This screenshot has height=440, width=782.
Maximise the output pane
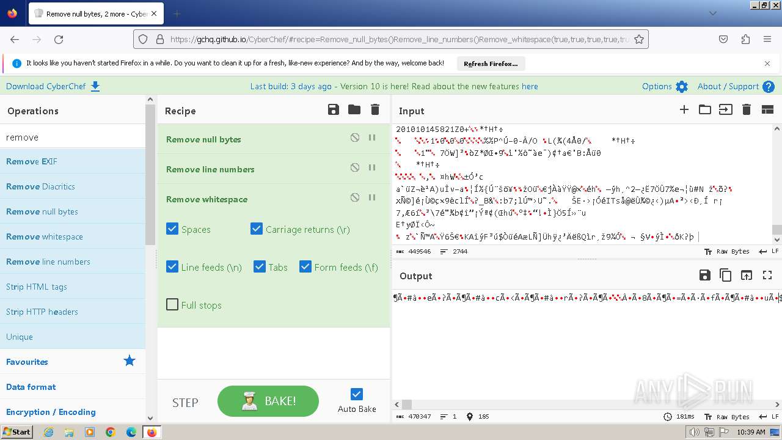767,276
